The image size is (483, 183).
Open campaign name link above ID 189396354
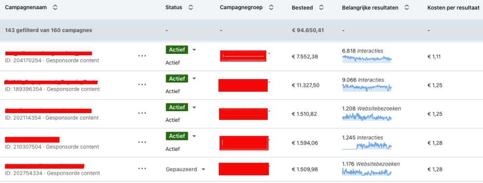pyautogui.click(x=51, y=82)
